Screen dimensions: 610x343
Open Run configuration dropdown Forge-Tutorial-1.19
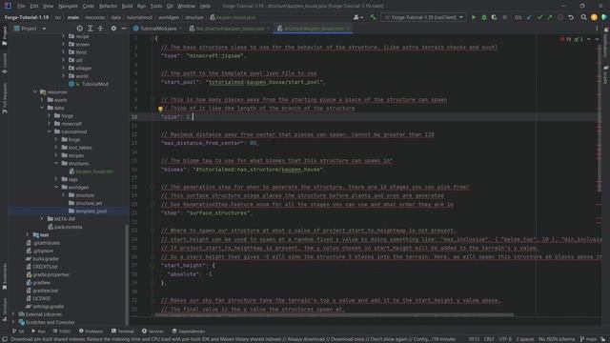click(x=423, y=17)
